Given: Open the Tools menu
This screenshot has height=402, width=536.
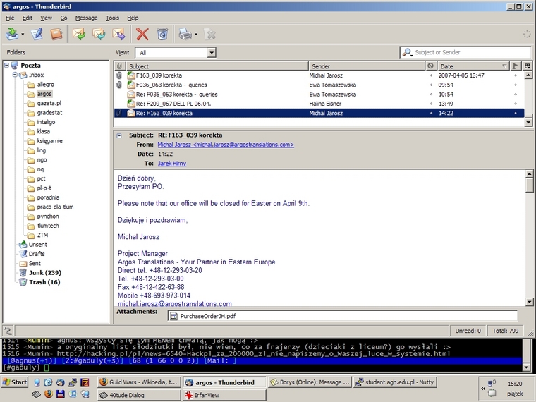Looking at the screenshot, I should (112, 18).
